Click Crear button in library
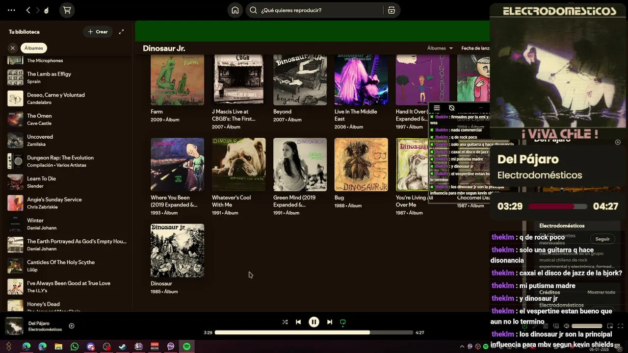The height and width of the screenshot is (353, 628). (x=98, y=31)
